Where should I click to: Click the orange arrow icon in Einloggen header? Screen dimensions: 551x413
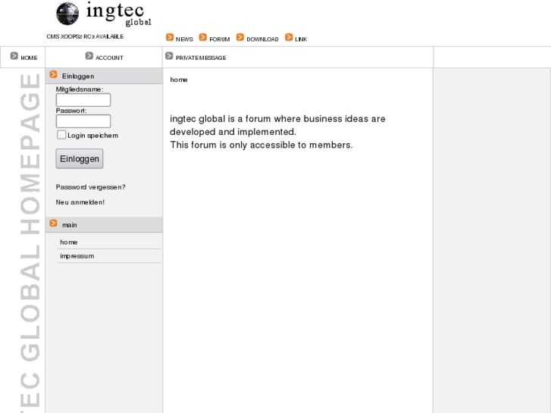[x=53, y=74]
